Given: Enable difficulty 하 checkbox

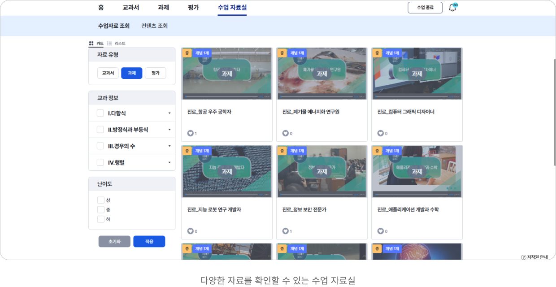Looking at the screenshot, I should click(101, 219).
